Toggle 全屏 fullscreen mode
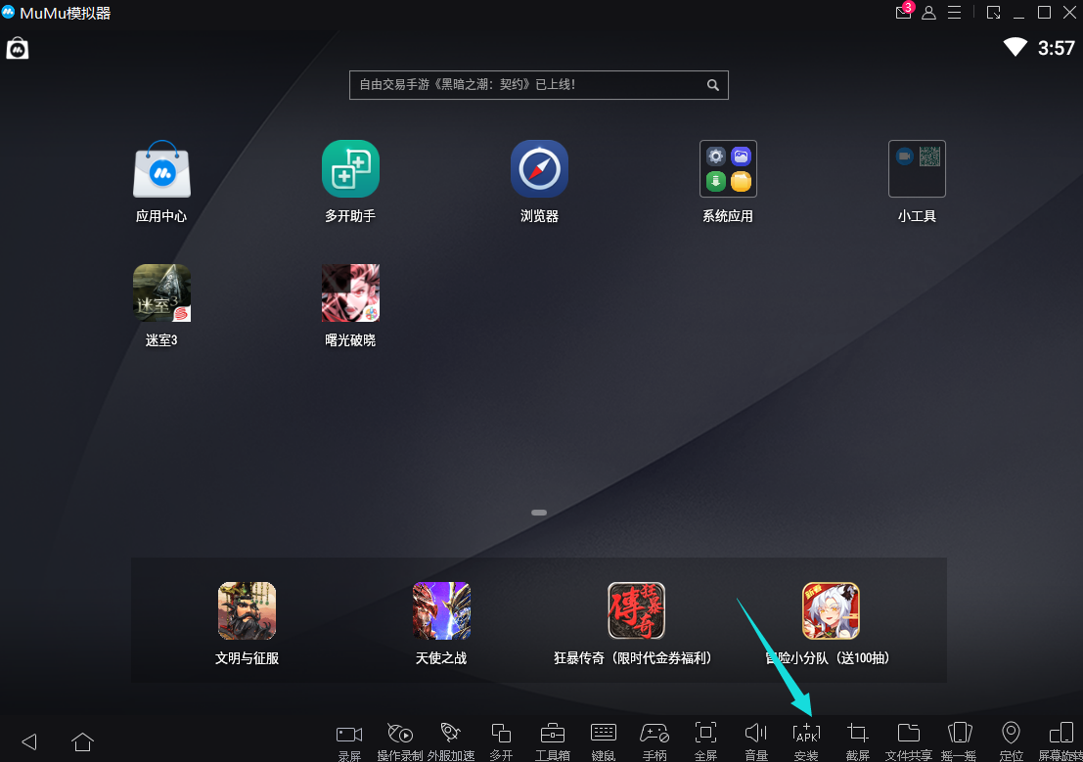The image size is (1083, 762). 705,741
